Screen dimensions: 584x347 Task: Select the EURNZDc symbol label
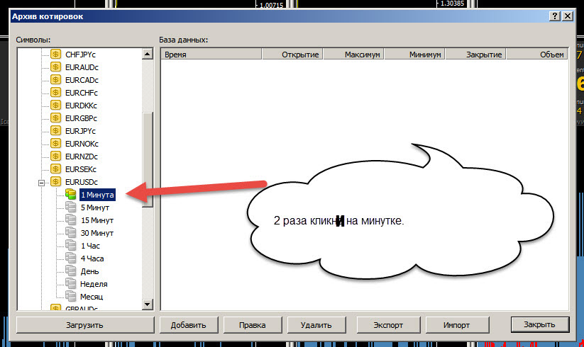click(81, 157)
